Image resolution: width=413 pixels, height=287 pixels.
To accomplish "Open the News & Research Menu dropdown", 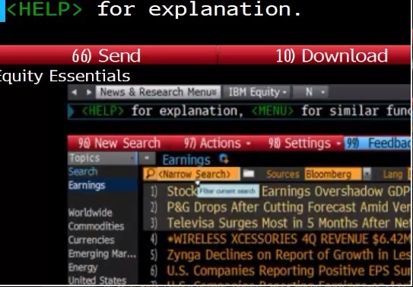I will (158, 93).
